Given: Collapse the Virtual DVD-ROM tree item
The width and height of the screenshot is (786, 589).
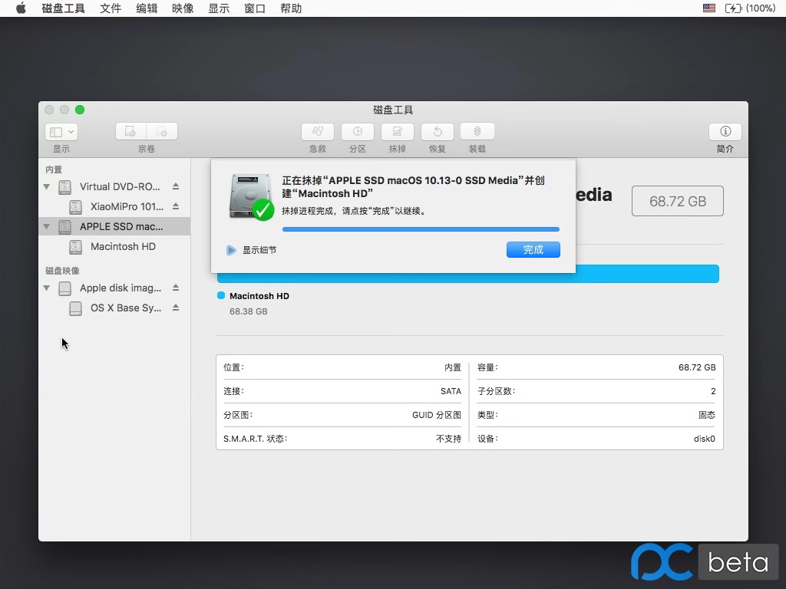Looking at the screenshot, I should click(x=47, y=187).
